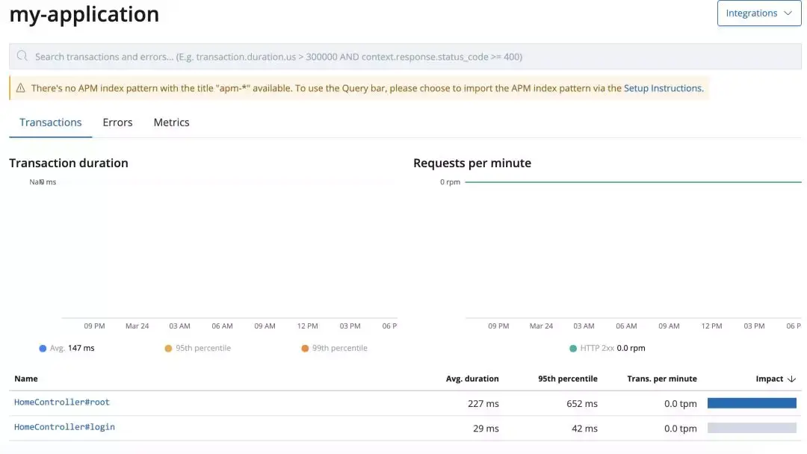This screenshot has height=454, width=807.
Task: Open the Errors tab
Action: (117, 122)
